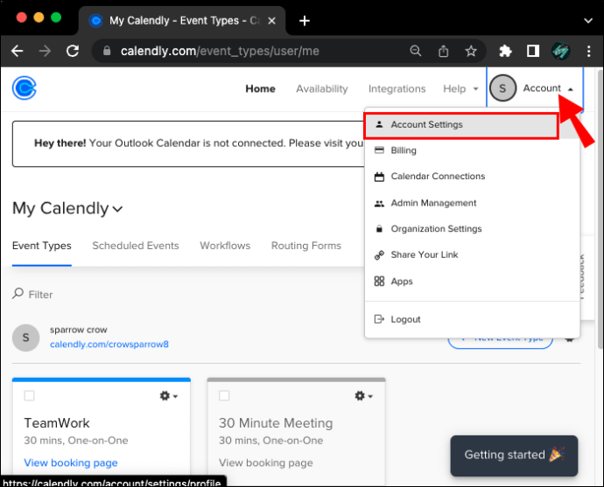The image size is (604, 487).
Task: Go to Home in top navigation
Action: click(260, 89)
